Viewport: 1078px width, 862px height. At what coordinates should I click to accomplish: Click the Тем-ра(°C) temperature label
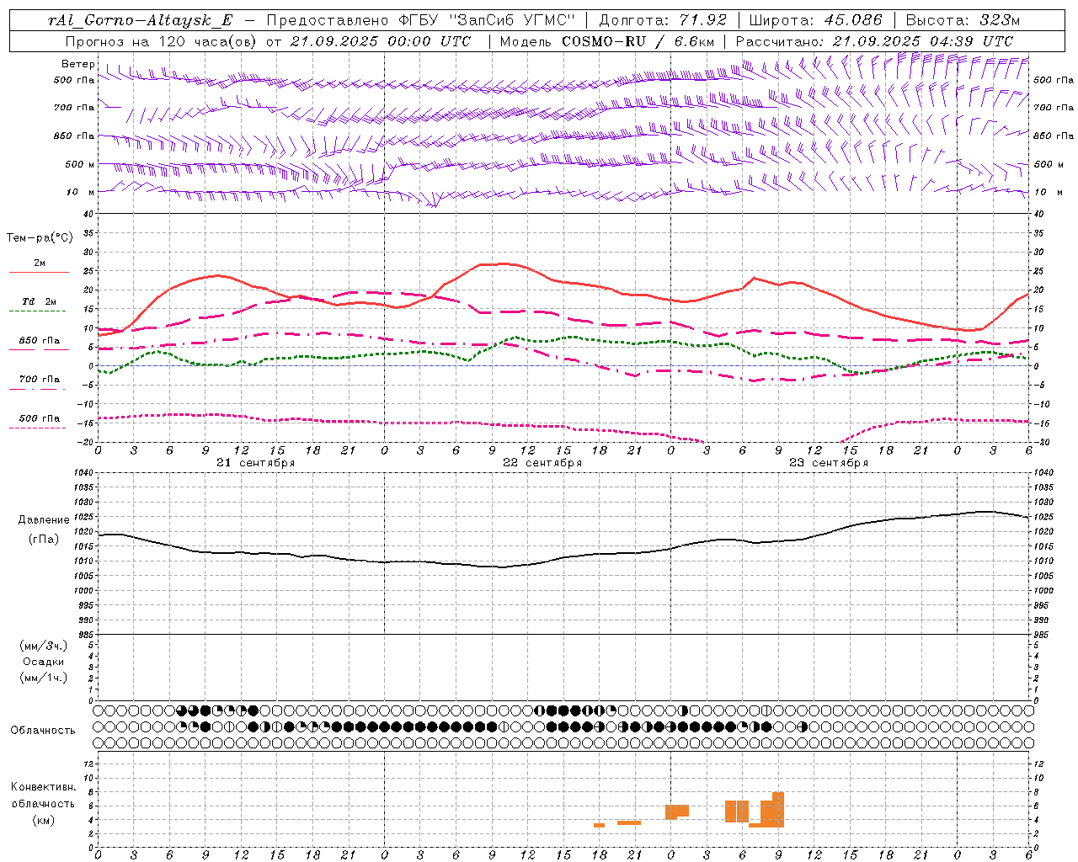tap(40, 238)
